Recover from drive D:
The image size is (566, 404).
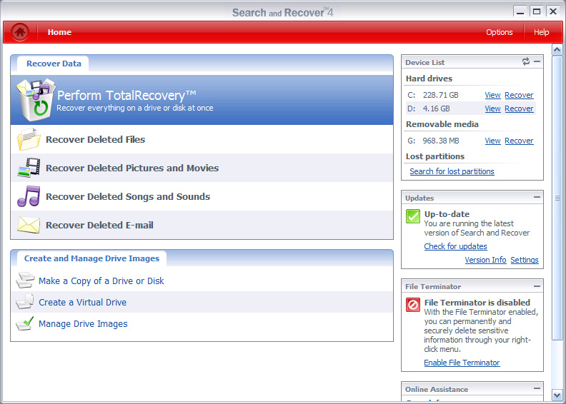click(x=519, y=108)
